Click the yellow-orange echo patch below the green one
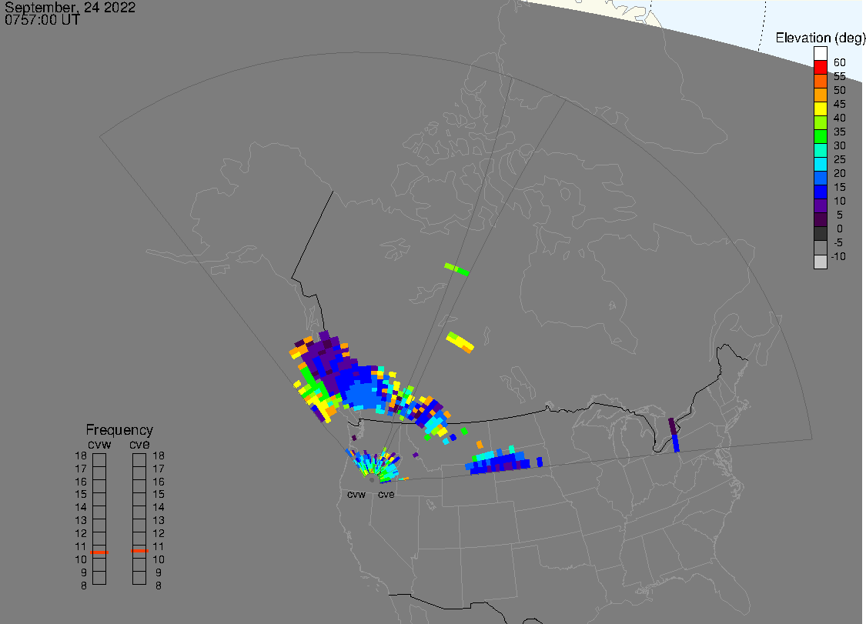The width and height of the screenshot is (866, 624). (x=460, y=342)
